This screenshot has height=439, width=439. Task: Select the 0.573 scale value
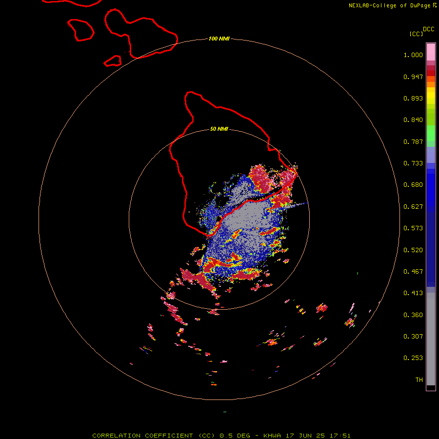[413, 228]
